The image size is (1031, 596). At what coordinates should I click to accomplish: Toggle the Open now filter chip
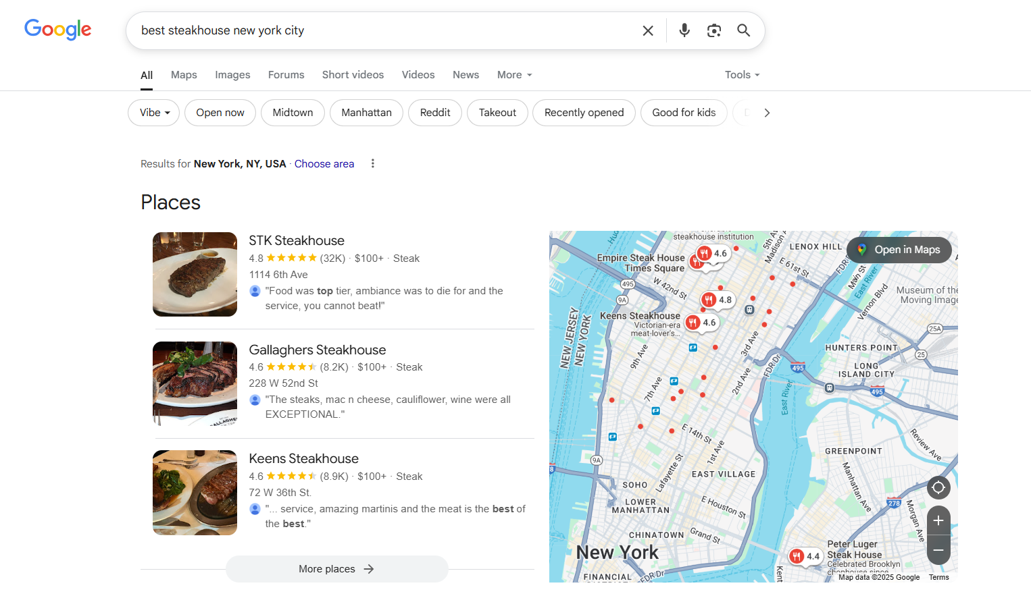(220, 113)
